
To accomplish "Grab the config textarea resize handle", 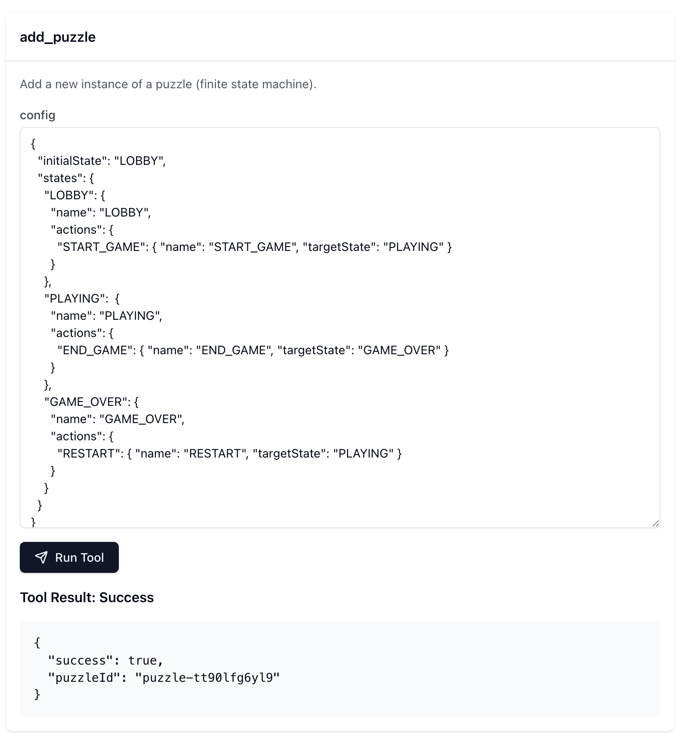I will coord(655,523).
